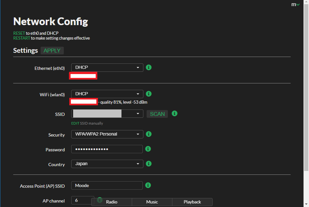Screen dimensions: 309x207
Task: Click the SCAN button for SSIDs
Action: (x=157, y=114)
